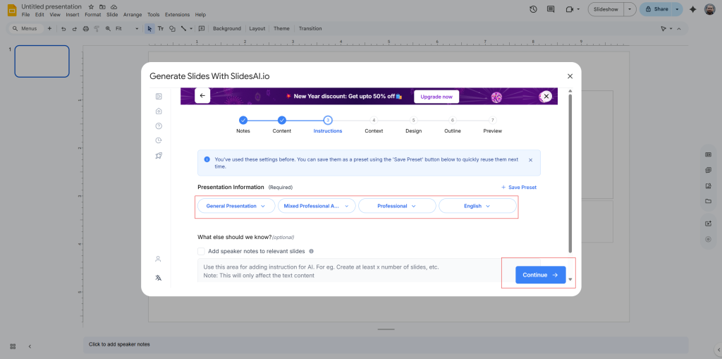Expand the General Presentation dropdown
The width and height of the screenshot is (722, 359).
coord(236,206)
